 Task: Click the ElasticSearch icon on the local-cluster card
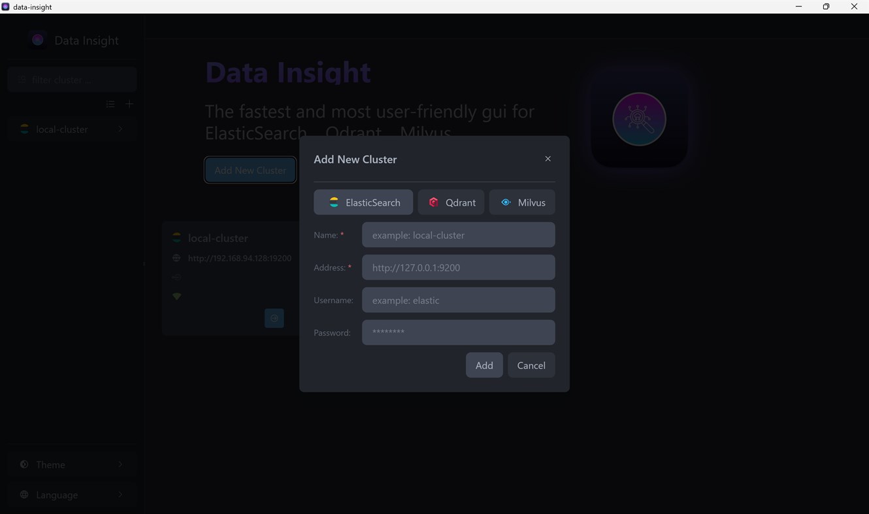(x=176, y=238)
